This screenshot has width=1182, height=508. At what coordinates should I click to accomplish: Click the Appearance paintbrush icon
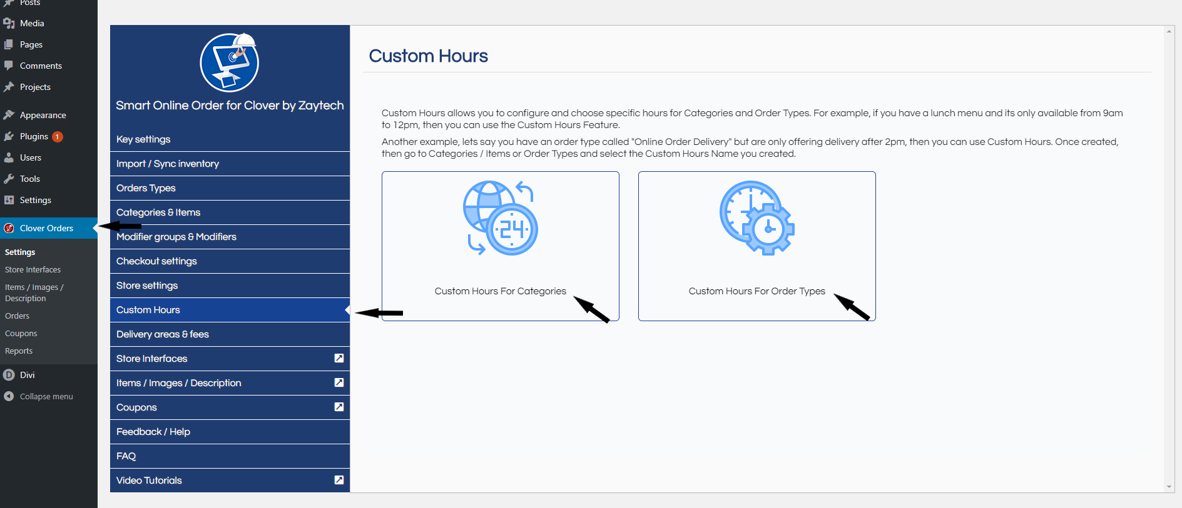pos(9,115)
